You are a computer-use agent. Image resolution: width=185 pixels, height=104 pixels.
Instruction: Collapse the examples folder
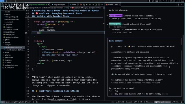pyautogui.click(x=8, y=45)
